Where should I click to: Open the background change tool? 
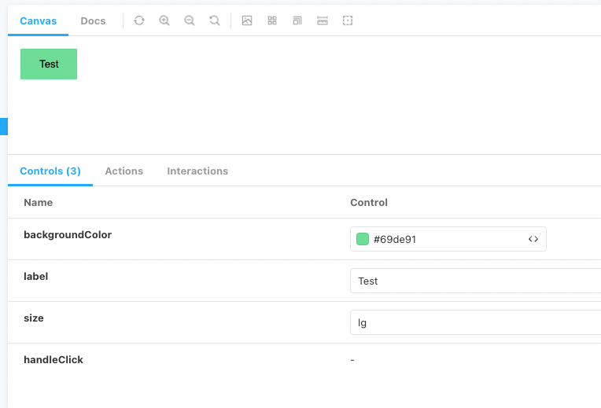click(247, 20)
